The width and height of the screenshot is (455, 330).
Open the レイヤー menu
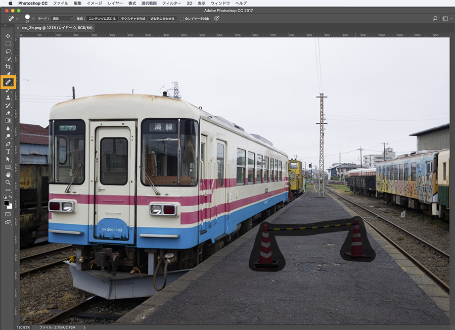(x=115, y=3)
